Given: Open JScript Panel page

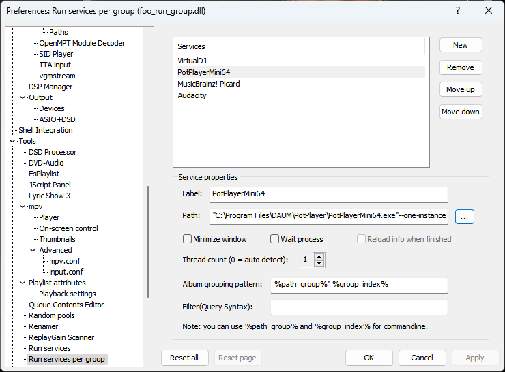Looking at the screenshot, I should click(x=50, y=185).
